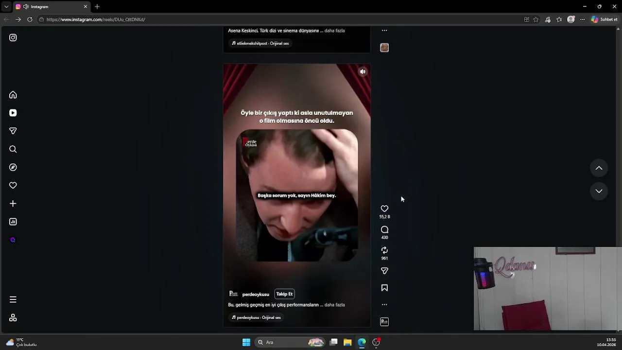622x350 pixels.
Task: Go back in browser
Action: click(6, 19)
